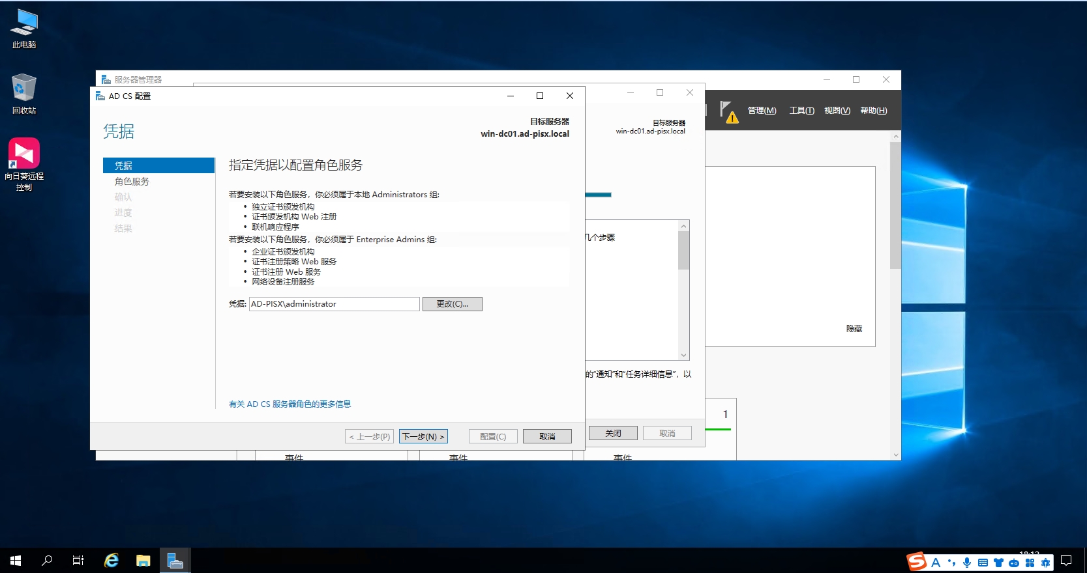Open the 管理(M) menu
Viewport: 1087px width, 573px height.
(x=762, y=111)
